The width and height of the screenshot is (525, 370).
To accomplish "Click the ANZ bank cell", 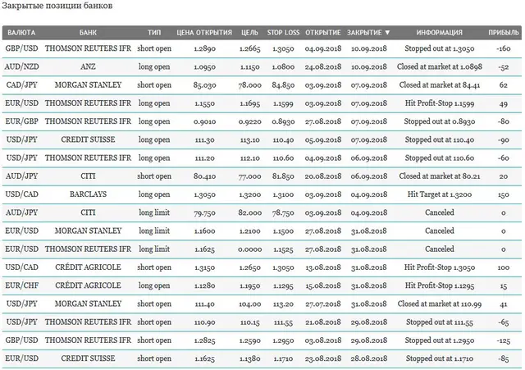I will tap(88, 66).
